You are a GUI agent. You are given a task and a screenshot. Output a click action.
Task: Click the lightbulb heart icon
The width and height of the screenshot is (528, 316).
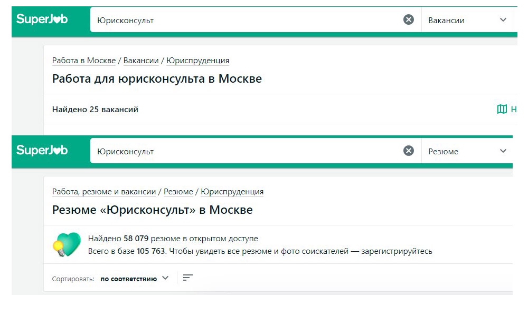tap(67, 245)
